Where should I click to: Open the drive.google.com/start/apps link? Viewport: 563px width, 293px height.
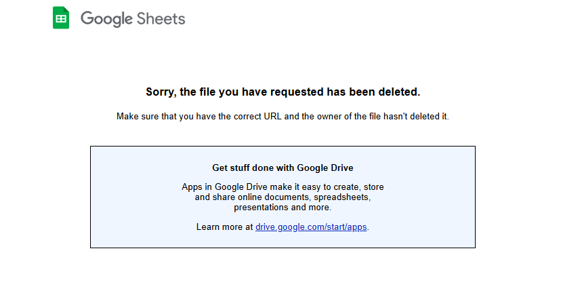pos(312,227)
